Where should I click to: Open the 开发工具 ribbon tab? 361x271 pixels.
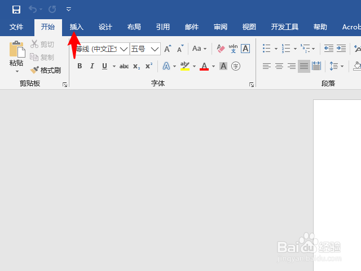tap(284, 27)
